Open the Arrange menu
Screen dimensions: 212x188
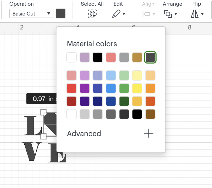click(170, 14)
